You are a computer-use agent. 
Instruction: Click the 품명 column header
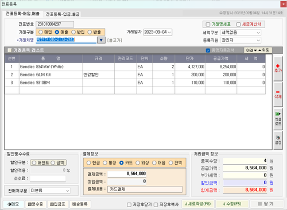tap(51, 59)
